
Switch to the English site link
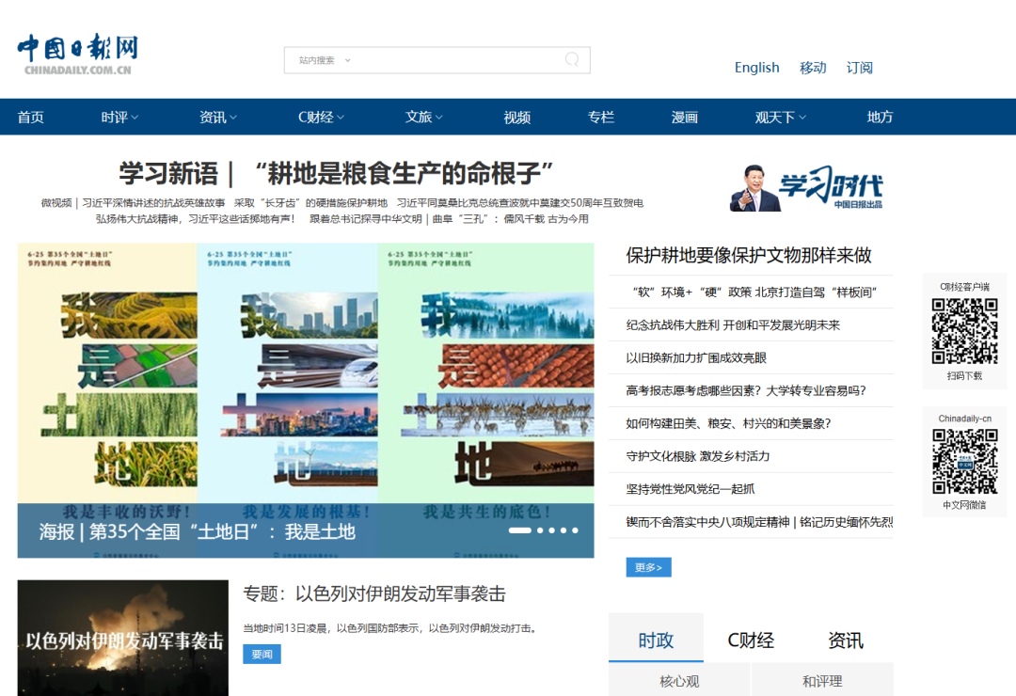756,68
